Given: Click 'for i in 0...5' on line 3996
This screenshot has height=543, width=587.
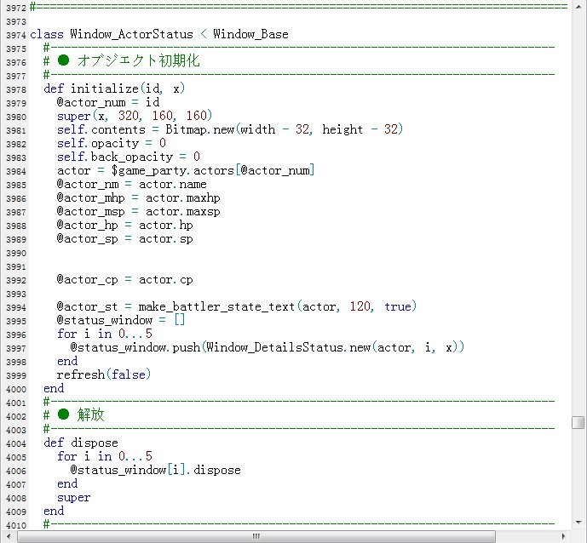Looking at the screenshot, I should pyautogui.click(x=105, y=334).
